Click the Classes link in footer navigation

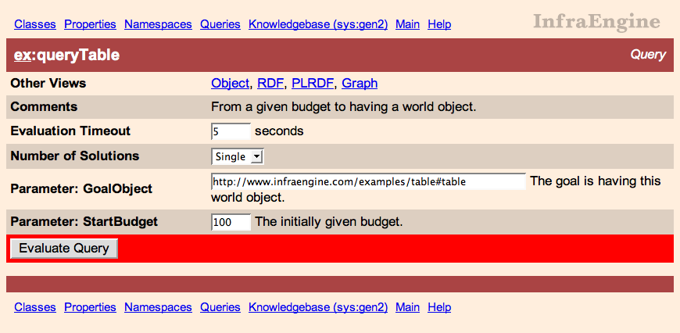(35, 307)
